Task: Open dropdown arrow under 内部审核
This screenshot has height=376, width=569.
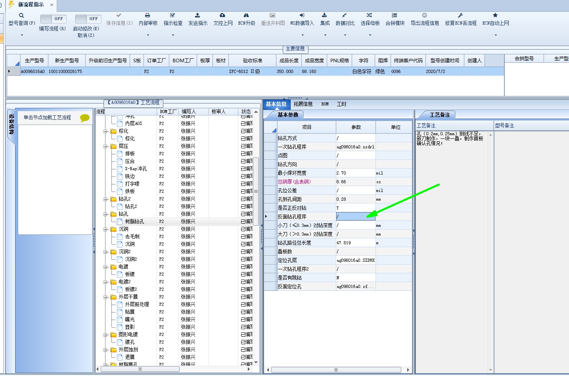Action: (148, 35)
